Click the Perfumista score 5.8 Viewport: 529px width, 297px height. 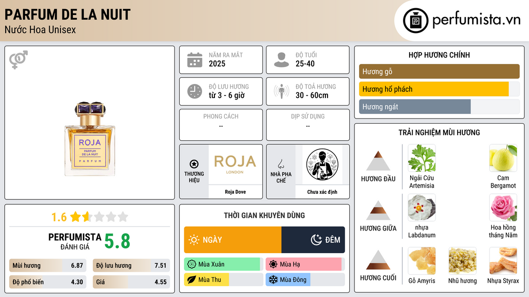tap(117, 241)
